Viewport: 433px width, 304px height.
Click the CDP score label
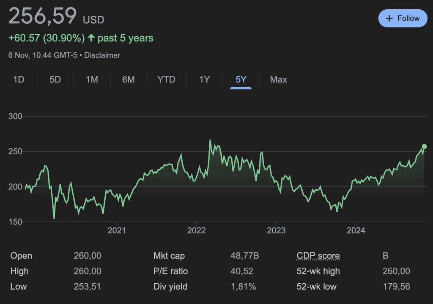pyautogui.click(x=318, y=256)
